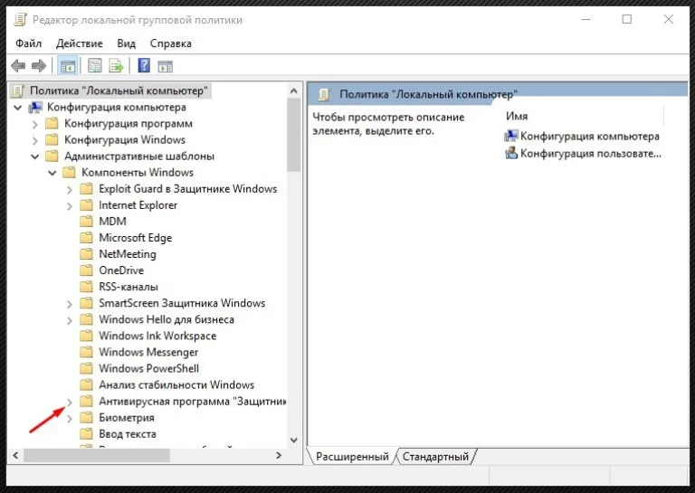Click the folder icon beside NetMeeting

click(87, 254)
